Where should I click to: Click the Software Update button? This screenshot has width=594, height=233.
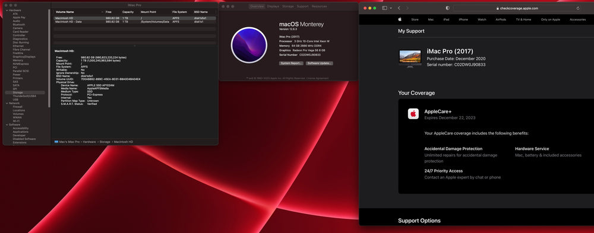(x=320, y=63)
